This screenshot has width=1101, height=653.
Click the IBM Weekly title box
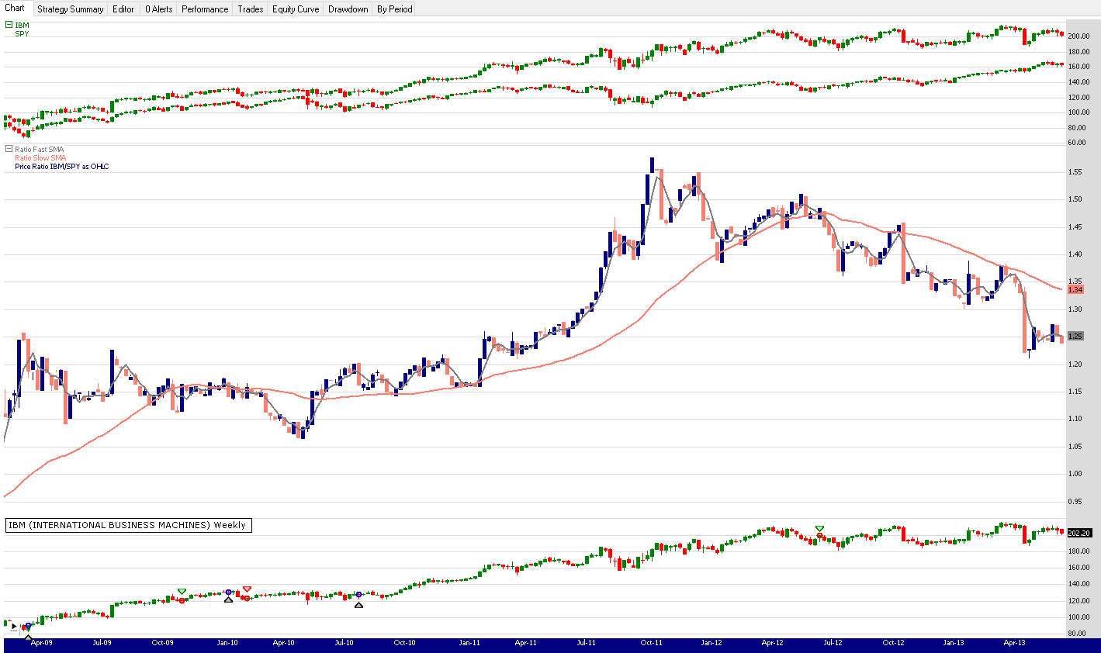click(127, 525)
